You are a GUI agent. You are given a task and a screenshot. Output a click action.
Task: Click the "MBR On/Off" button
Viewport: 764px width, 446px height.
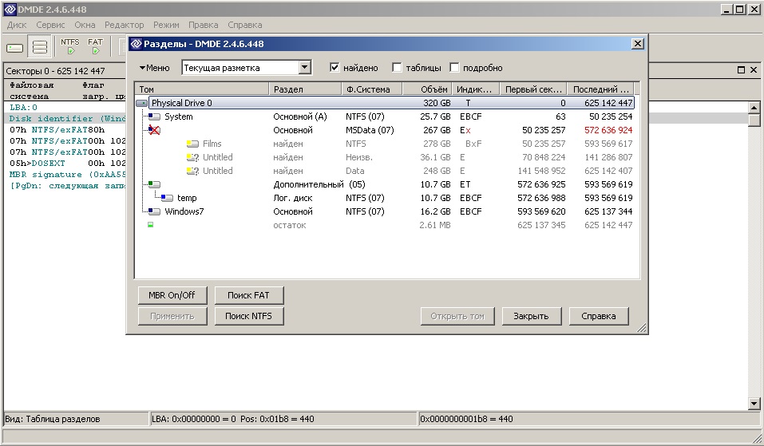click(172, 295)
